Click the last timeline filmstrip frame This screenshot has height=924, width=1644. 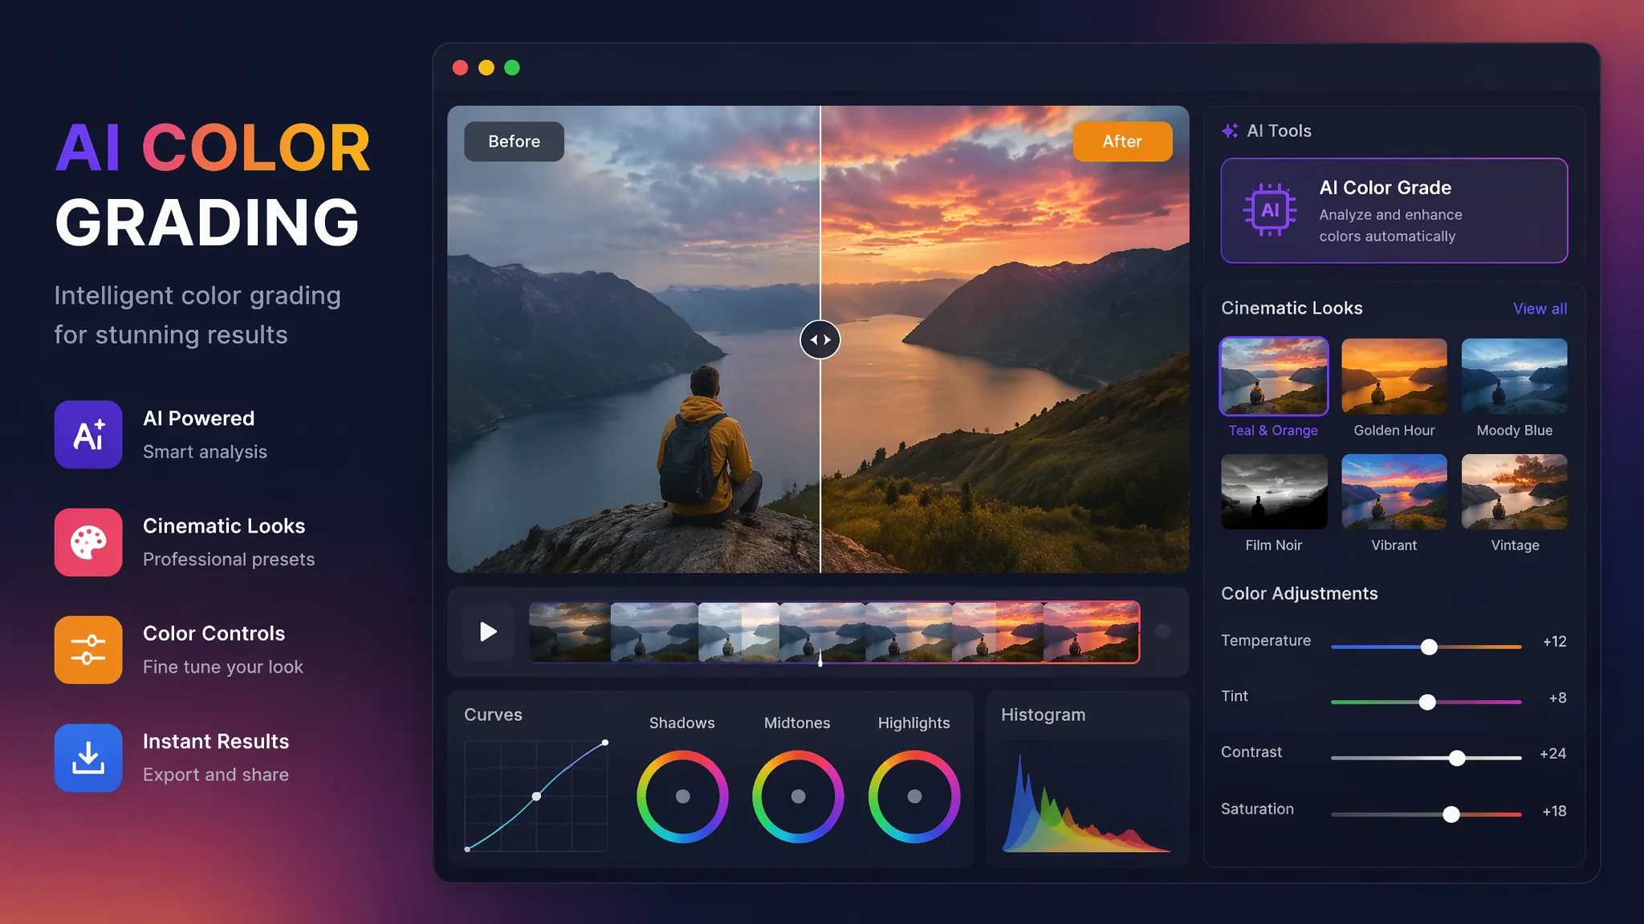click(x=1092, y=632)
